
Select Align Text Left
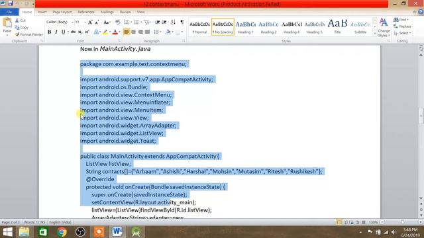tap(127, 32)
